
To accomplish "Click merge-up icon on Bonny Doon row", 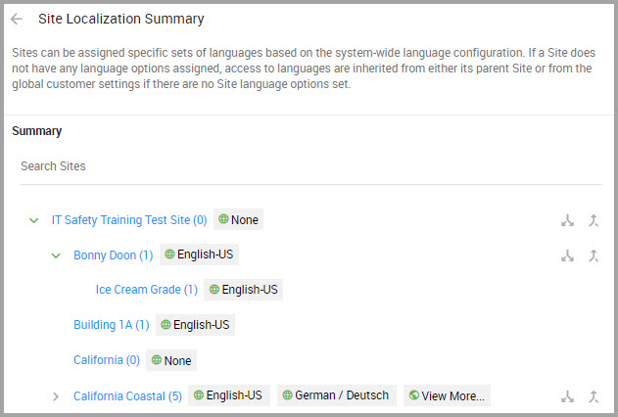I will 594,255.
